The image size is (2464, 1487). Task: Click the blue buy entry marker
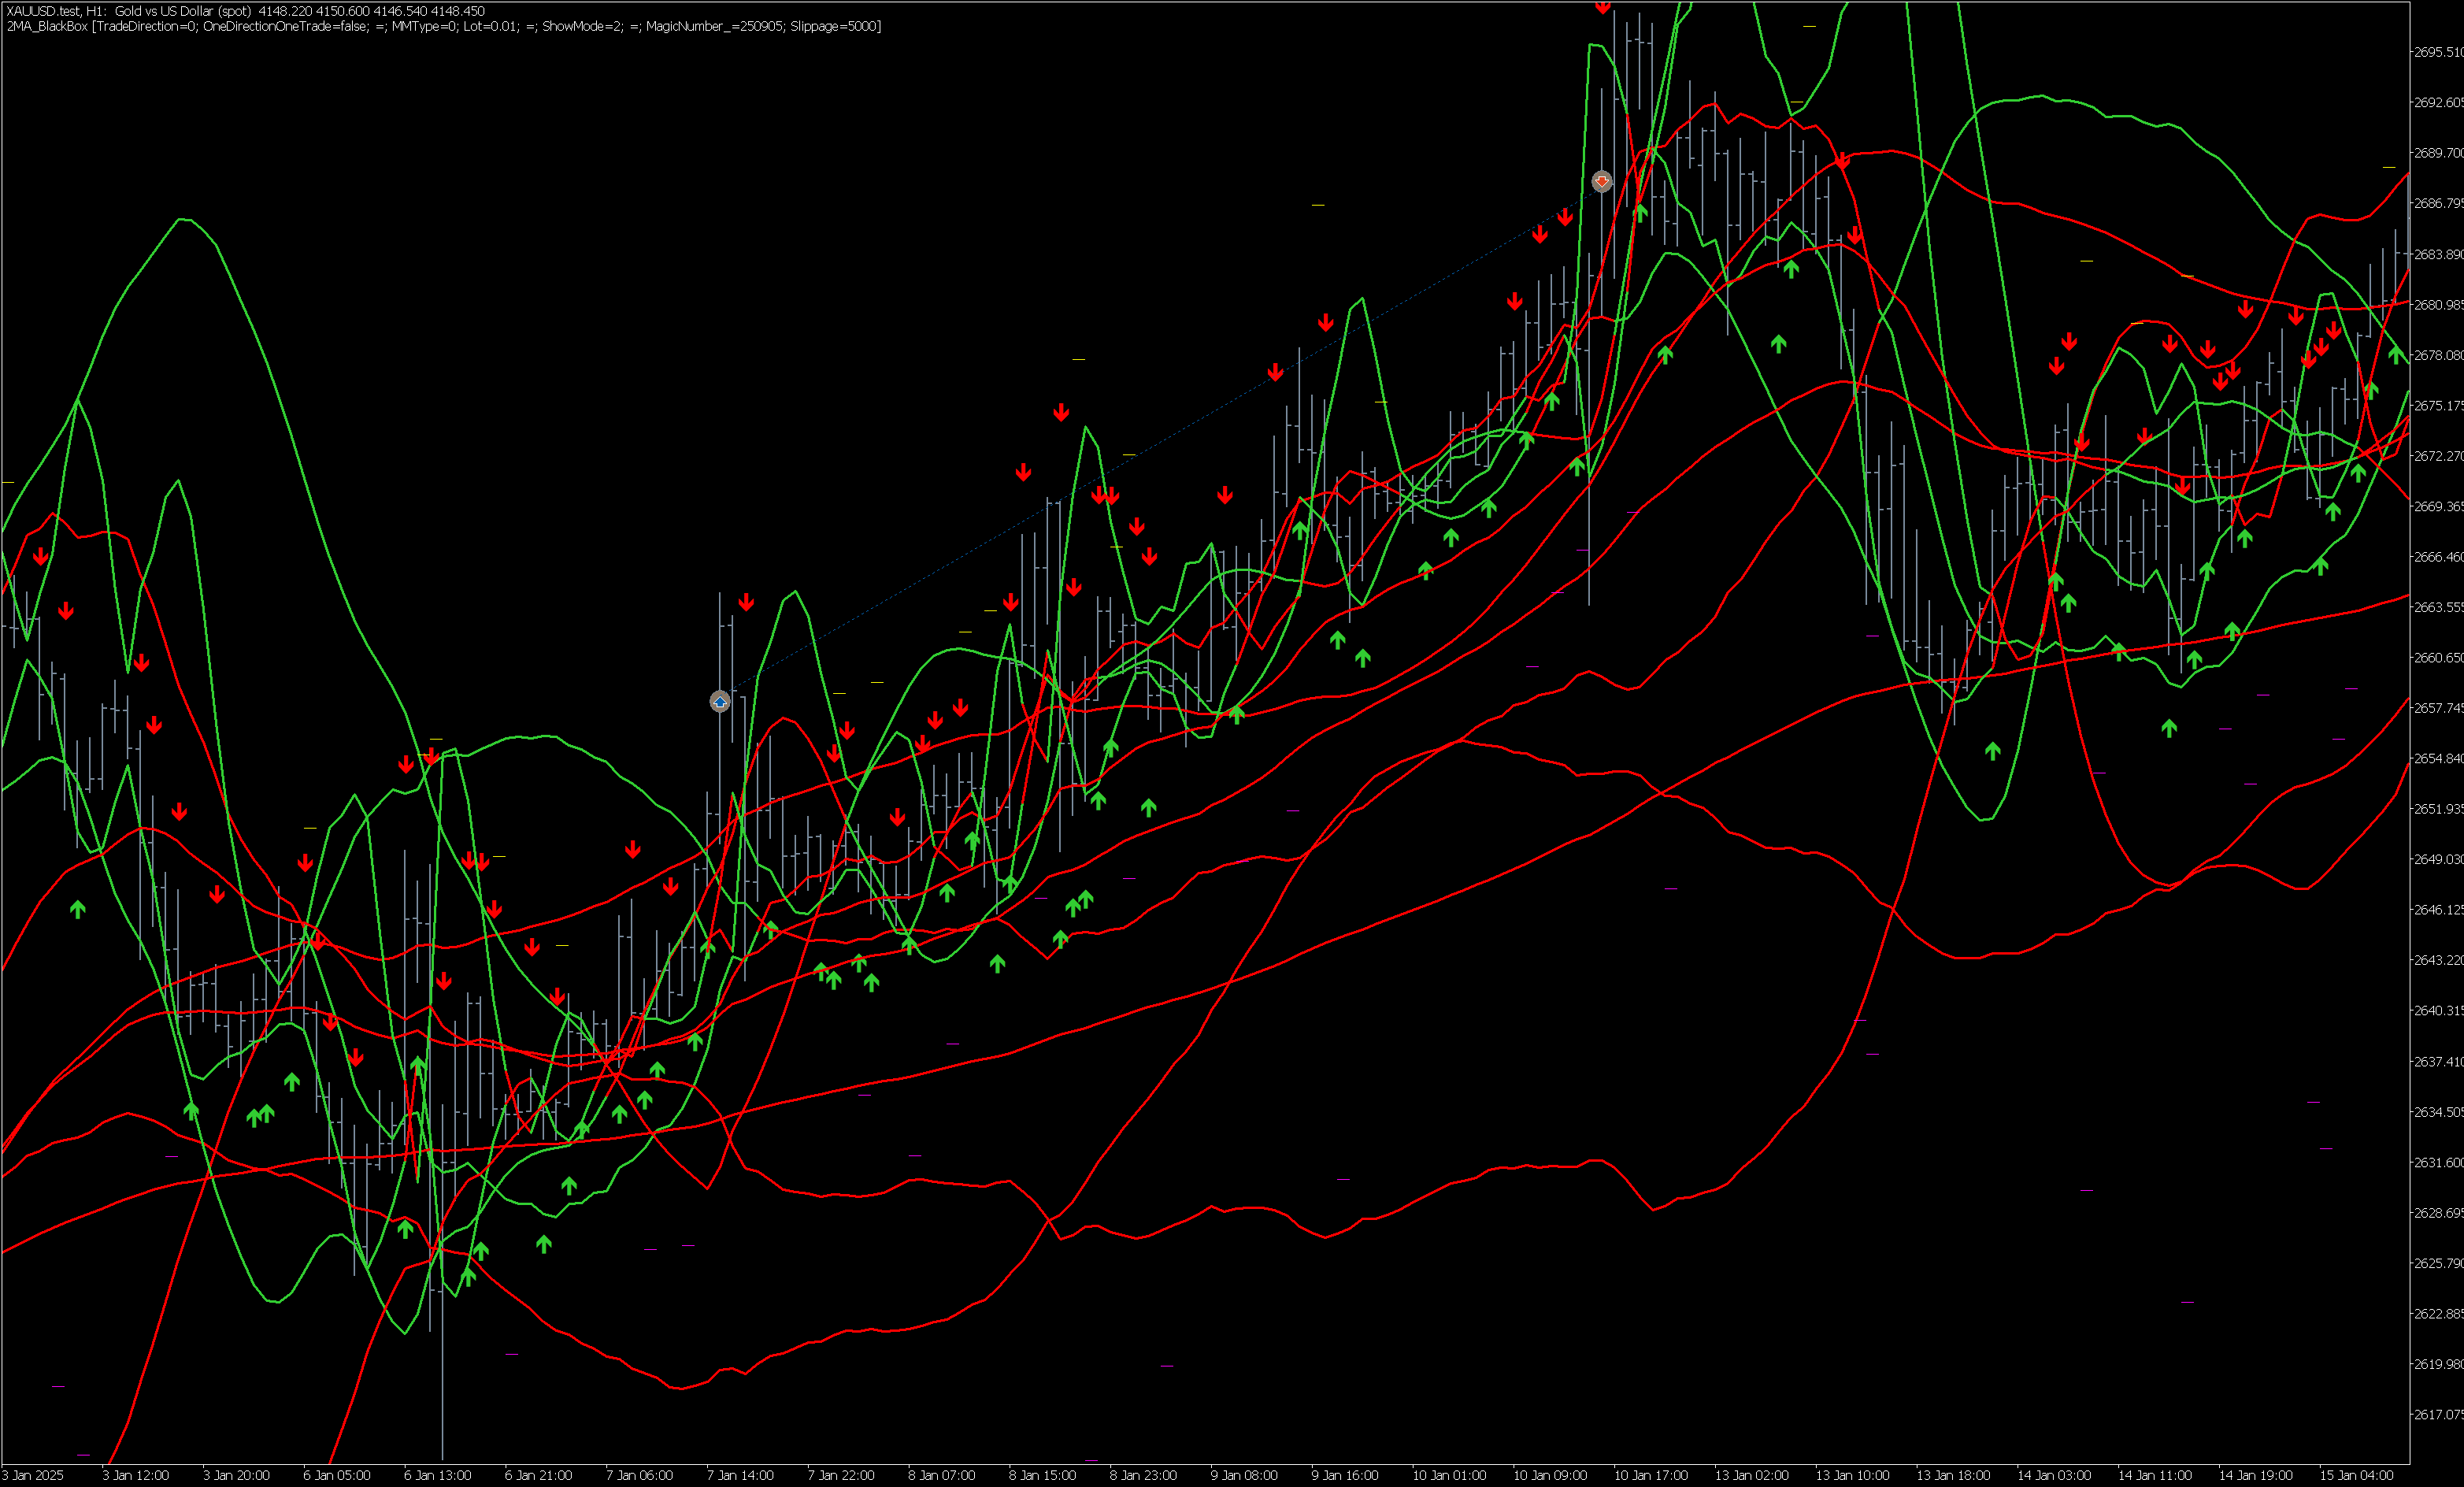pyautogui.click(x=720, y=702)
